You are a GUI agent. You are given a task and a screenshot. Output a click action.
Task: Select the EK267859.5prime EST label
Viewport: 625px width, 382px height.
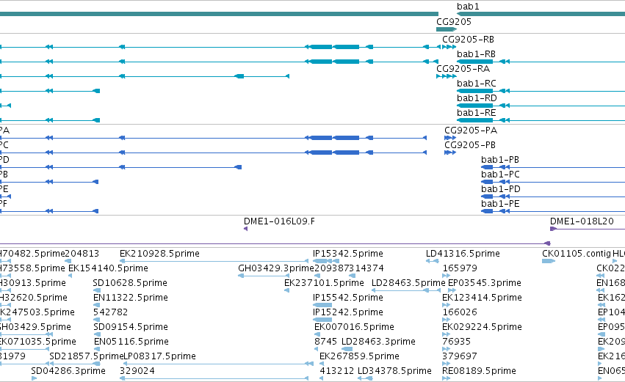[359, 357]
